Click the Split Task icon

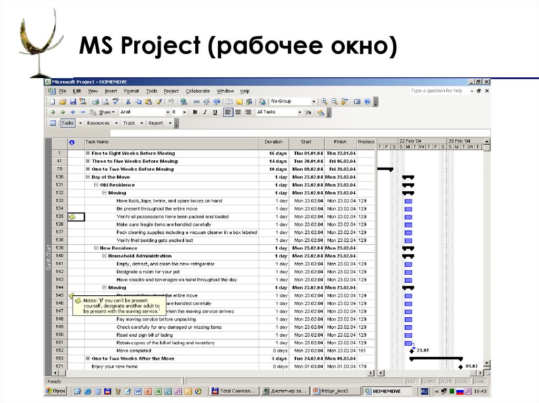click(x=216, y=101)
